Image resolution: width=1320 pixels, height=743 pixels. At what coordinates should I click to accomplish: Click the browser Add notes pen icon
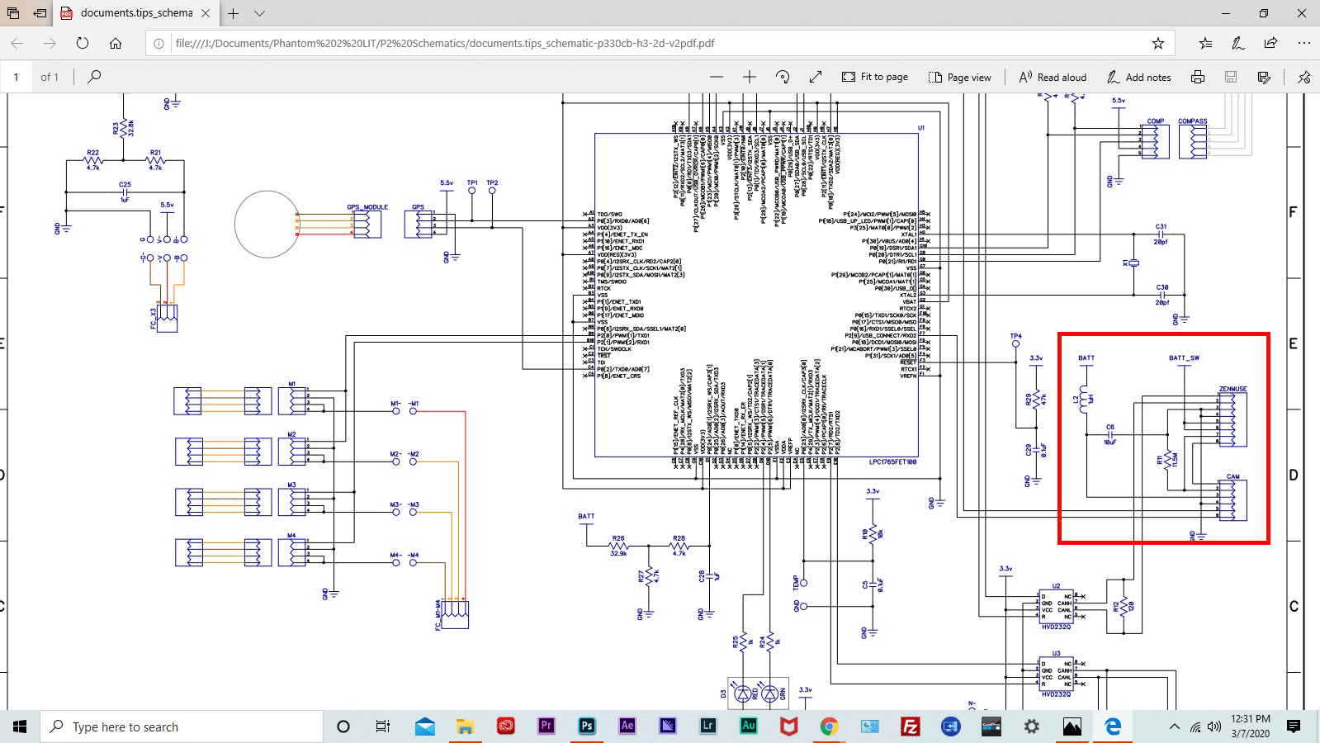click(x=1237, y=43)
